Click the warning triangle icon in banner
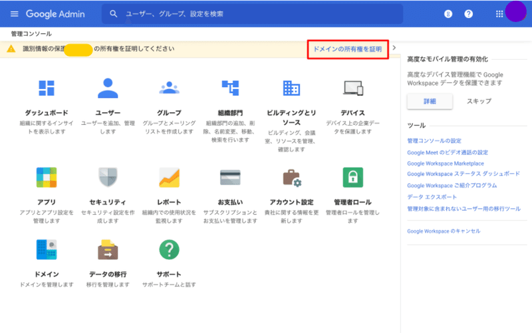The image size is (532, 333). point(11,49)
